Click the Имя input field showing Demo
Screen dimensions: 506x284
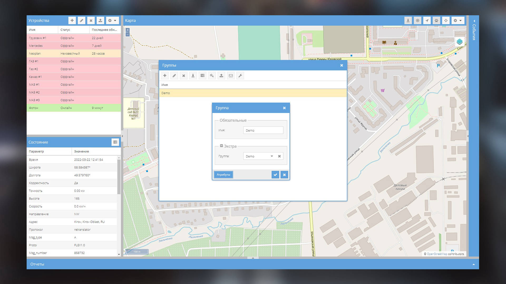263,130
